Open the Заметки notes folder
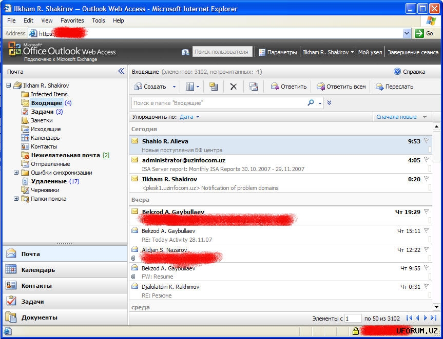This screenshot has width=443, height=339. (x=37, y=120)
